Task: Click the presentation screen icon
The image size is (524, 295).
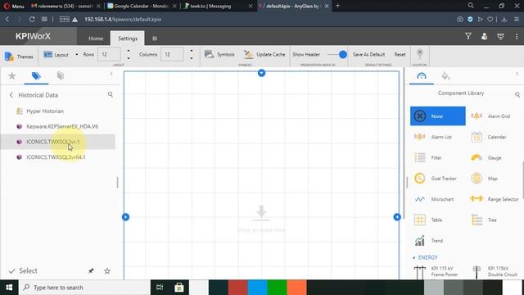Action: click(x=500, y=36)
